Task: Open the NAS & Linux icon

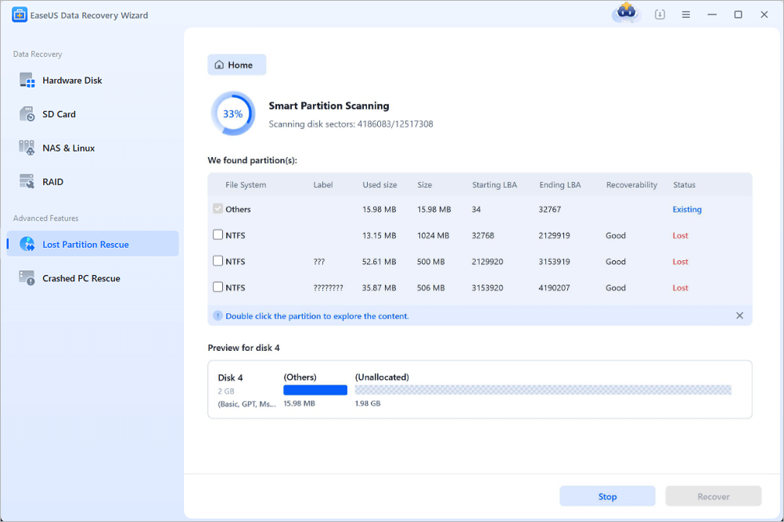Action: 27,148
